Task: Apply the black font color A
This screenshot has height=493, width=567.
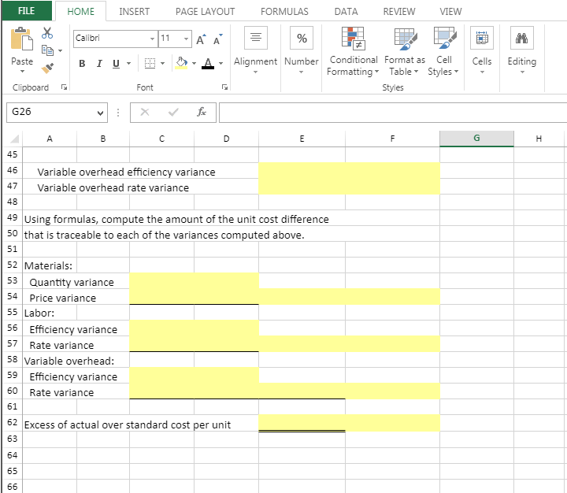Action: click(x=208, y=63)
